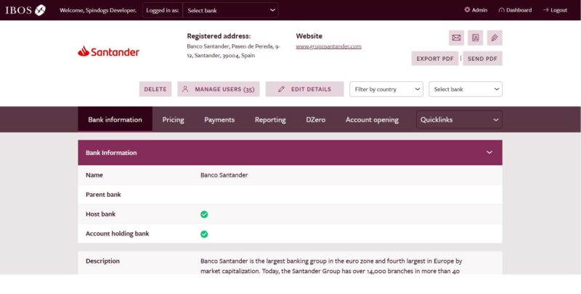Click the IBOS logo
The width and height of the screenshot is (581, 294).
click(x=25, y=10)
